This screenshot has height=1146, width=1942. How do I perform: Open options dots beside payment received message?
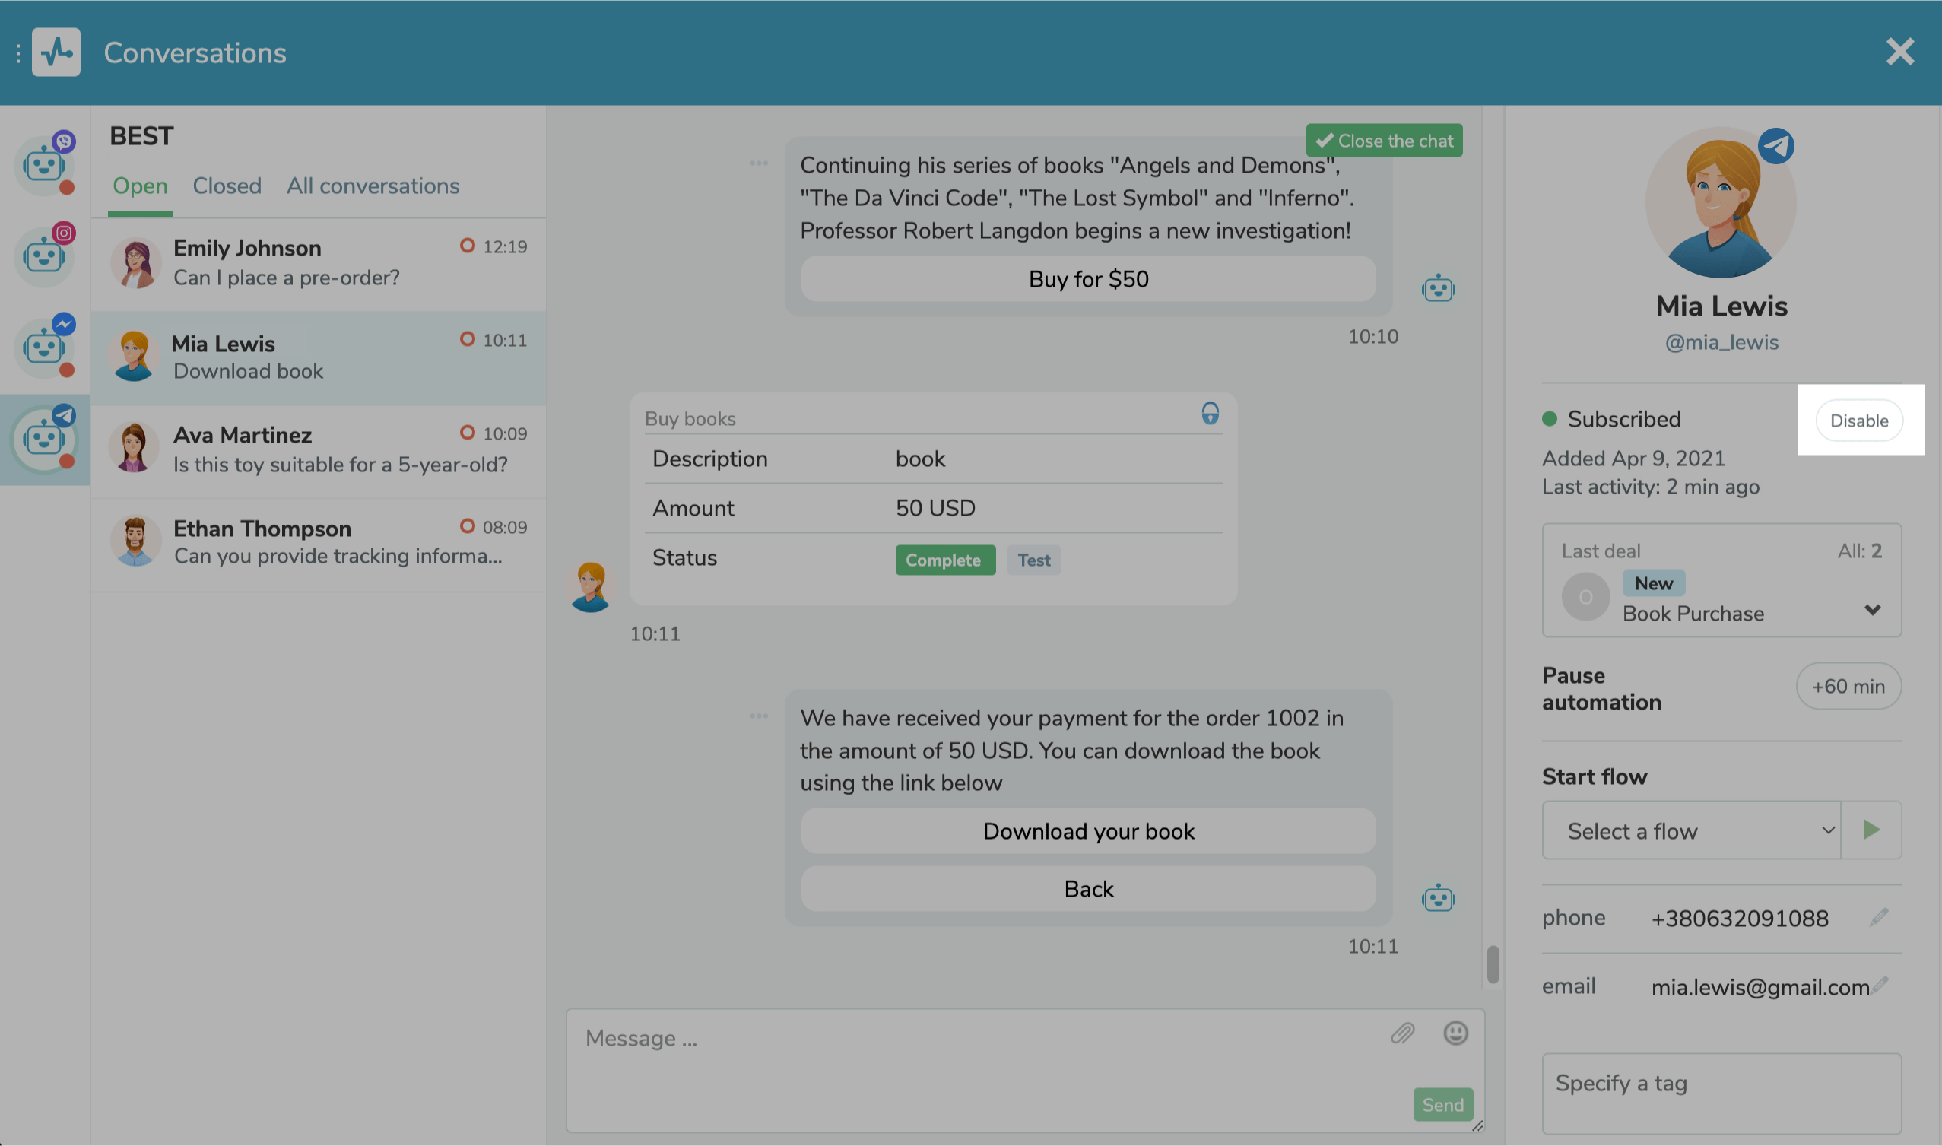(758, 716)
